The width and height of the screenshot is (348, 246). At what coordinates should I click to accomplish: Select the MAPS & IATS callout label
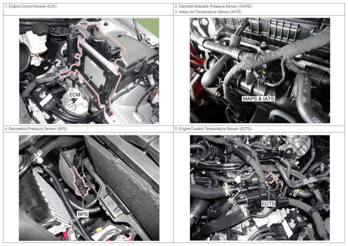[x=258, y=99]
